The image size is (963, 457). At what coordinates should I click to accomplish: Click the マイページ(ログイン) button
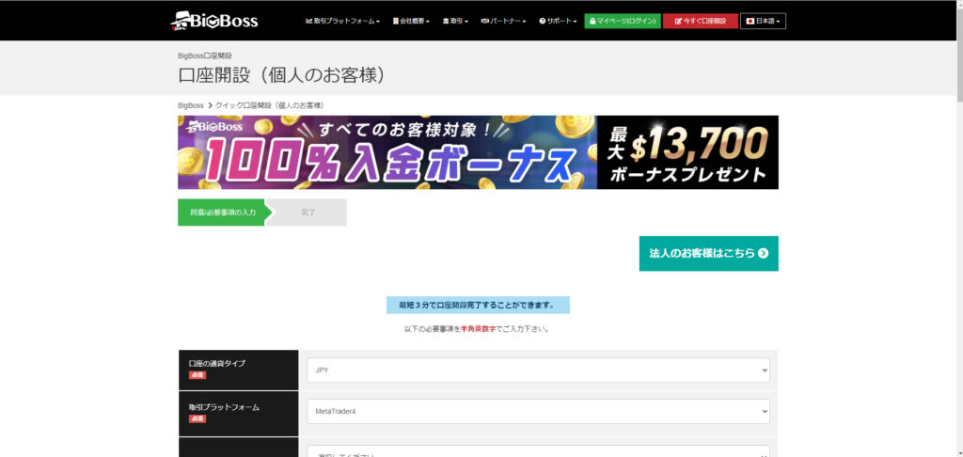(x=623, y=21)
